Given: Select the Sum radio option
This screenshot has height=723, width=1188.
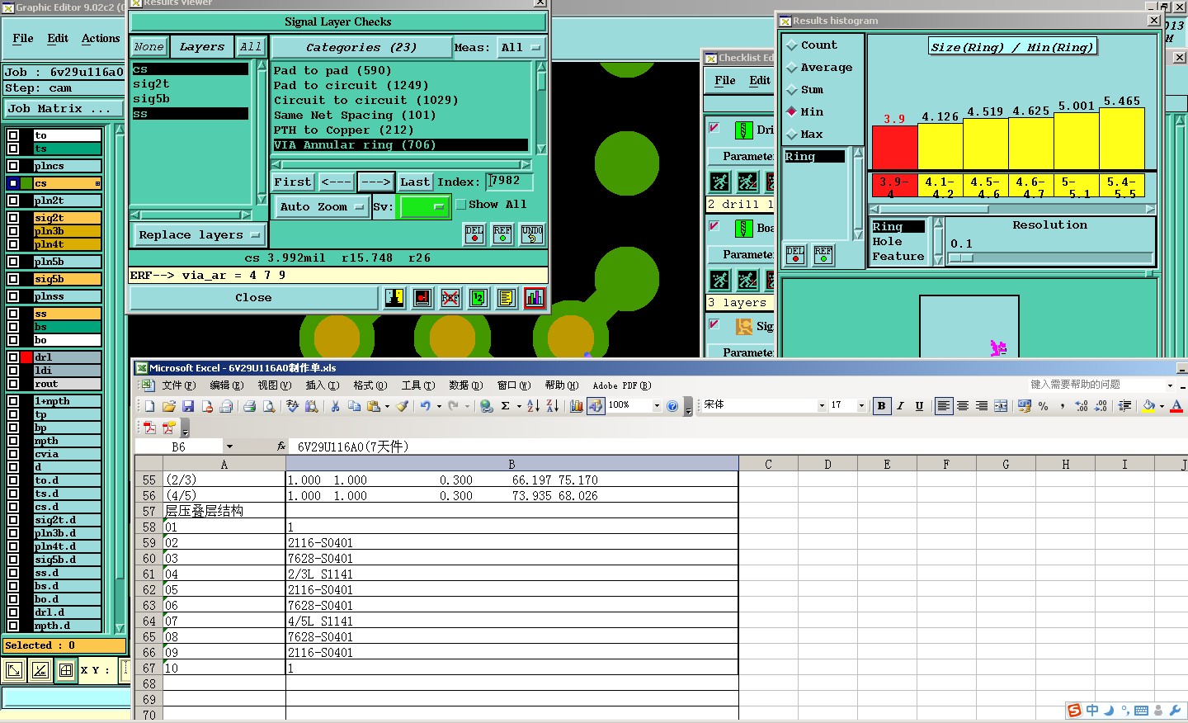Looking at the screenshot, I should coord(792,90).
